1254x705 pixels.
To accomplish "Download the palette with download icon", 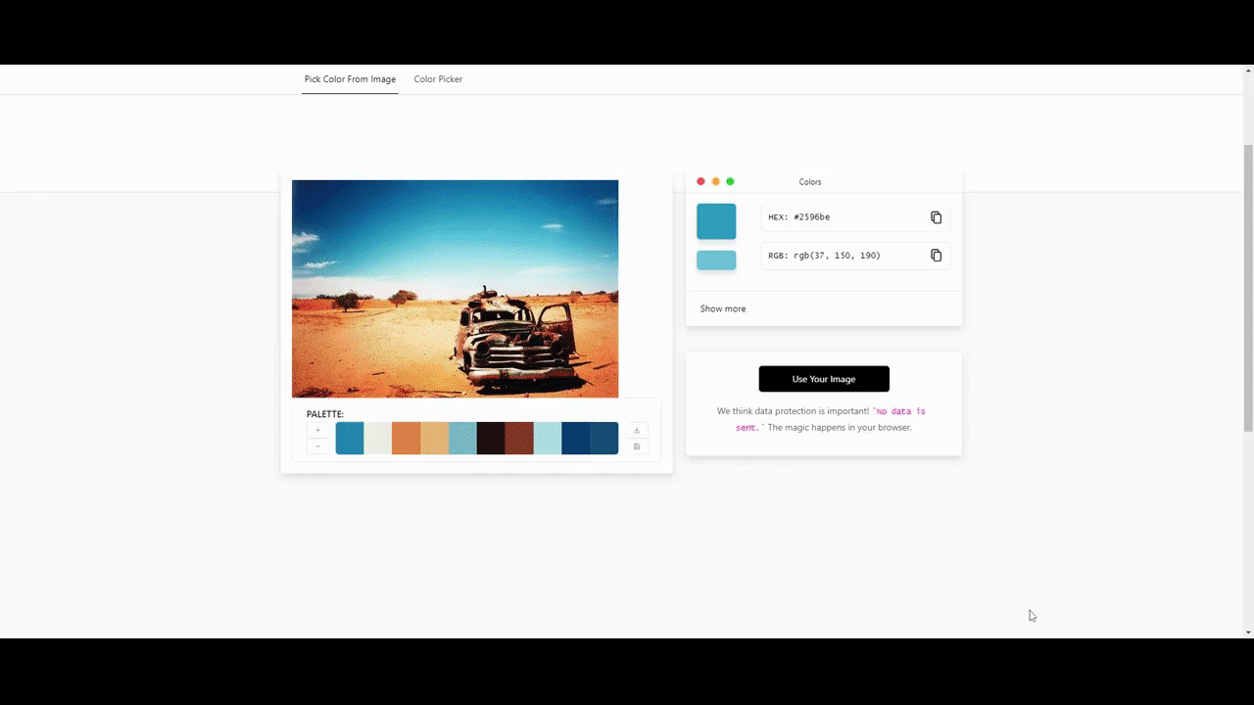I will (x=637, y=430).
